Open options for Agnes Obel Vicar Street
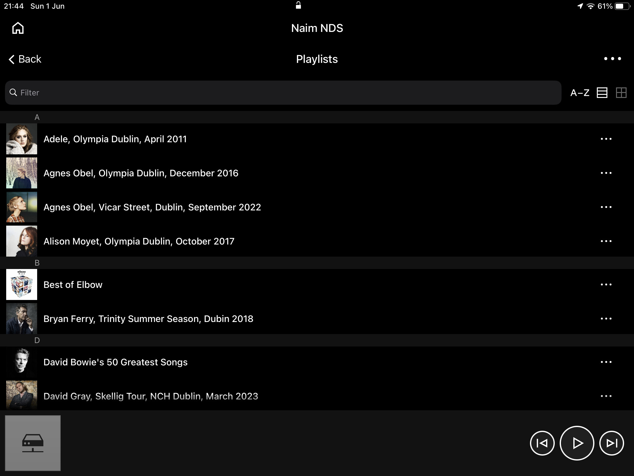Image resolution: width=634 pixels, height=476 pixels. 606,207
